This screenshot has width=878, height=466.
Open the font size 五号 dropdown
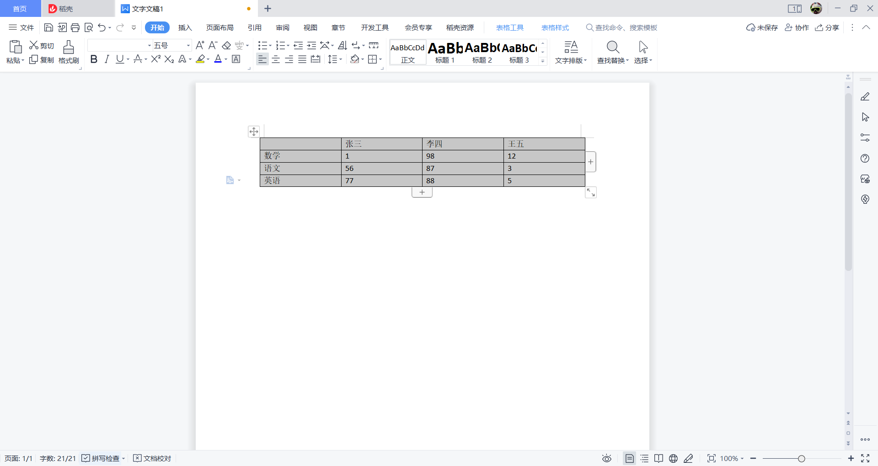188,45
